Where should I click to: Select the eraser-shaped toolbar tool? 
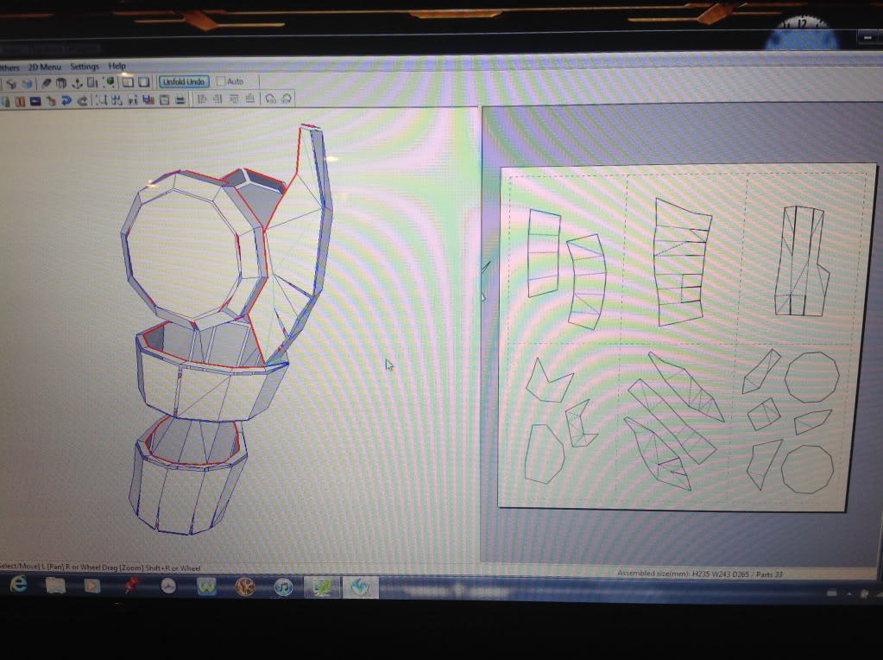click(46, 83)
